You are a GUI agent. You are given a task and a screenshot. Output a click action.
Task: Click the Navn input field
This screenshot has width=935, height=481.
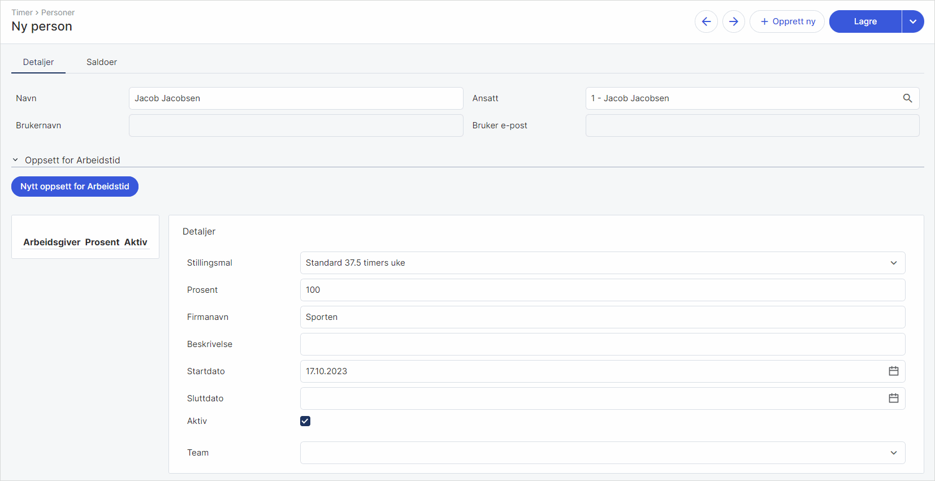point(296,98)
